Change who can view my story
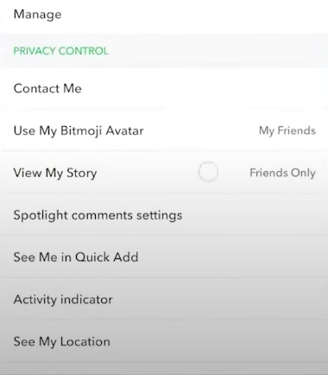Screen dimensions: 328x375 click(164, 173)
